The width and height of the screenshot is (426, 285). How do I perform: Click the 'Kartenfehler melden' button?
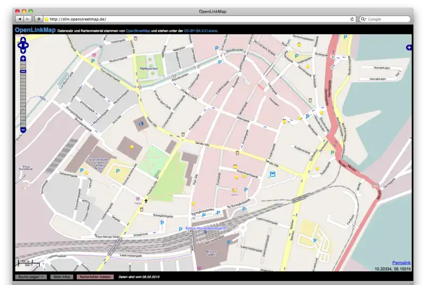point(95,277)
